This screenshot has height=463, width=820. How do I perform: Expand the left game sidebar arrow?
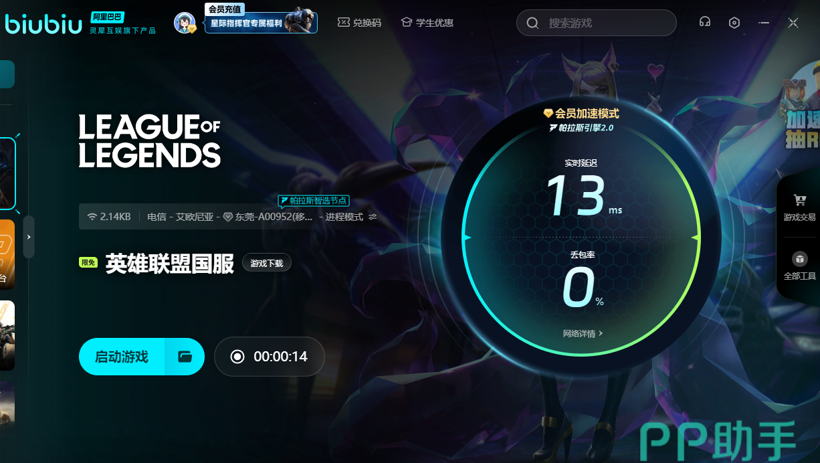tap(28, 237)
